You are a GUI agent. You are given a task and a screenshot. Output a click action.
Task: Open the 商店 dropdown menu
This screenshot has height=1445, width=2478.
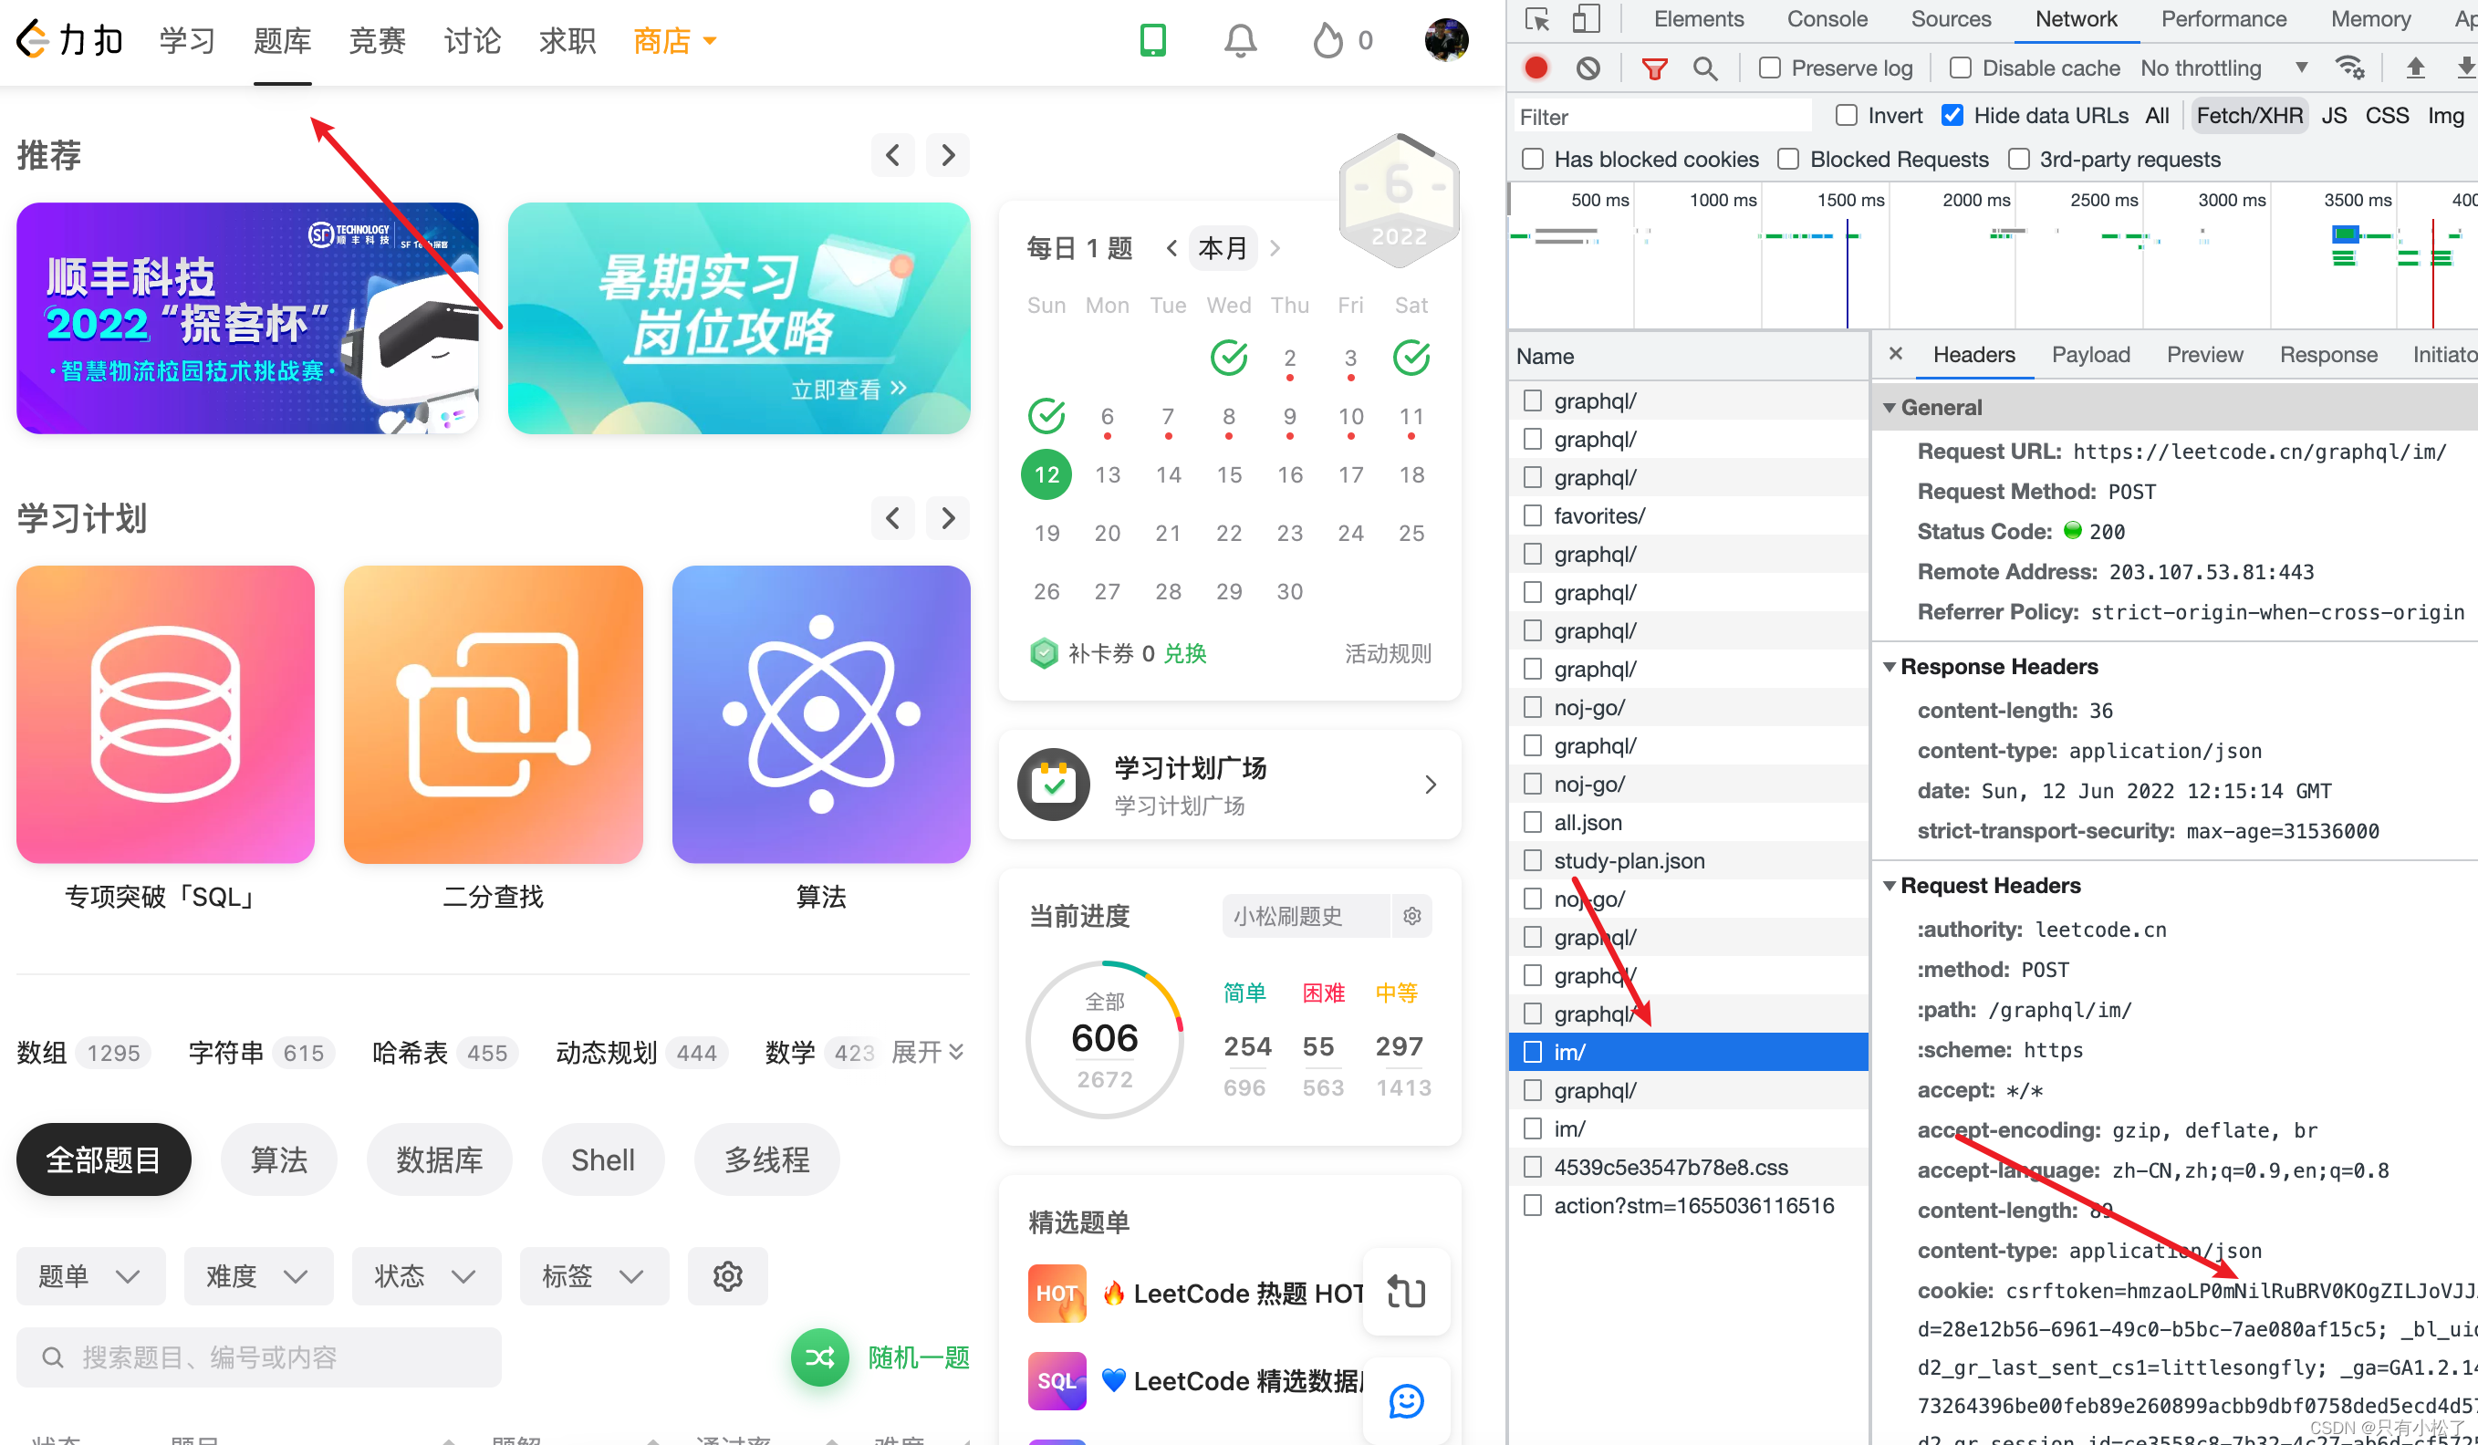coord(674,40)
